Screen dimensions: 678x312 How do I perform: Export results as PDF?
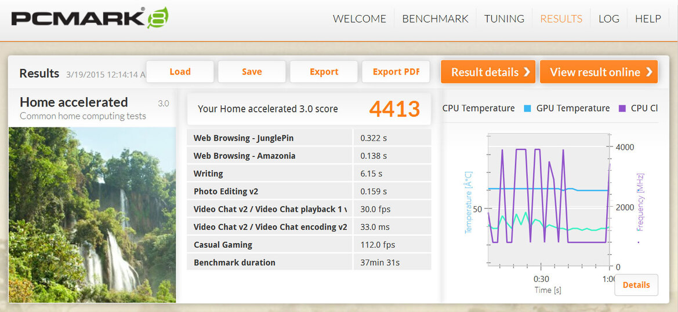pos(396,72)
